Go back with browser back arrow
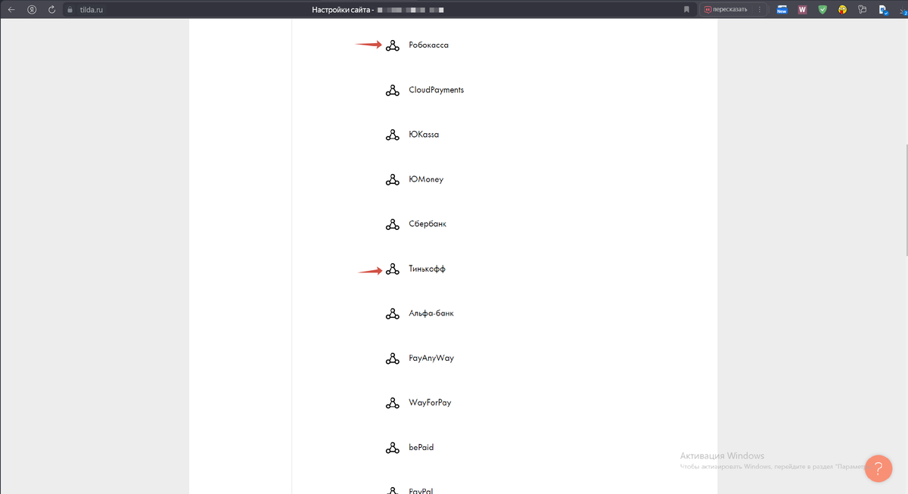This screenshot has height=494, width=908. tap(11, 10)
